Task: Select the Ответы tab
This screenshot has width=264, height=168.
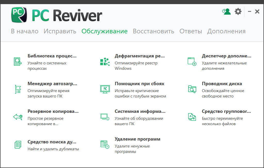Action: point(191,31)
